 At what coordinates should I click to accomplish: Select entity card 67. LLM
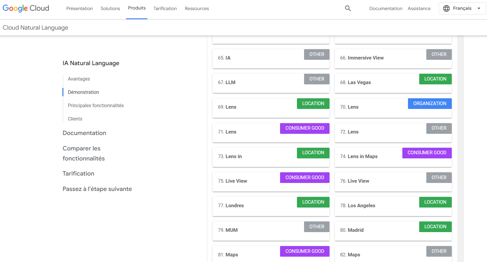[271, 83]
